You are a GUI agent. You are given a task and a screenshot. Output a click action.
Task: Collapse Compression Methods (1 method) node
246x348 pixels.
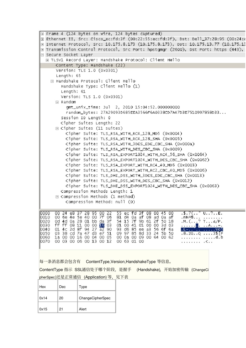tap(57, 197)
